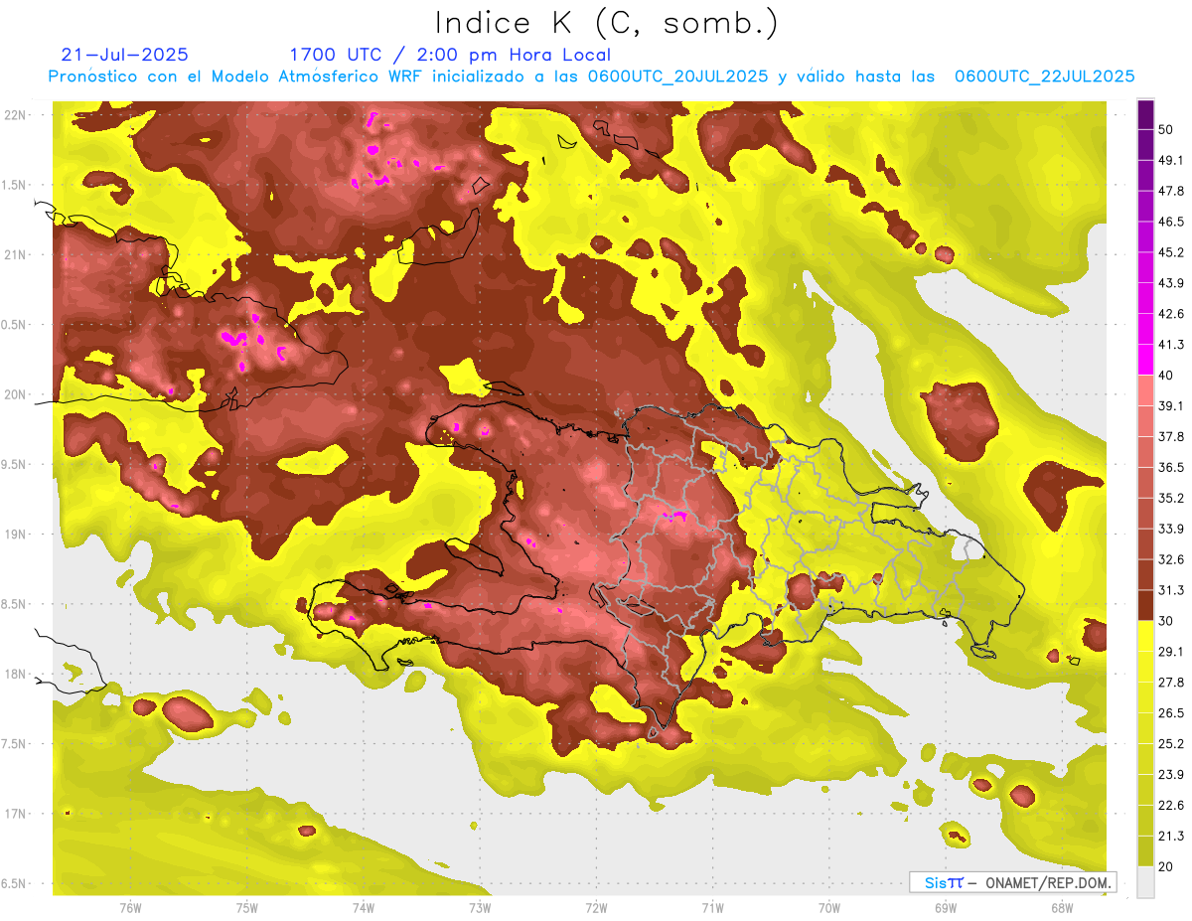This screenshot has width=1192, height=921.
Task: Select the bright yellow swatch just below 30
Action: (x=1145, y=636)
